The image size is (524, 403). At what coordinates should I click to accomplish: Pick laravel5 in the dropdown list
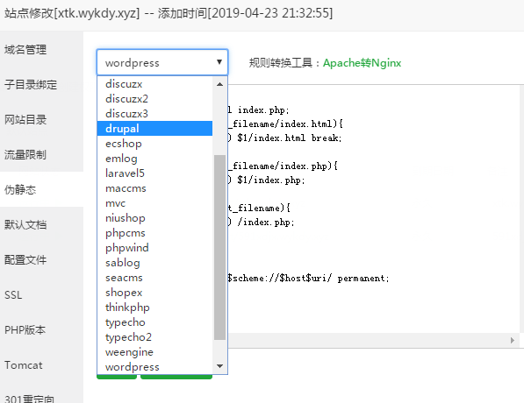coord(154,173)
